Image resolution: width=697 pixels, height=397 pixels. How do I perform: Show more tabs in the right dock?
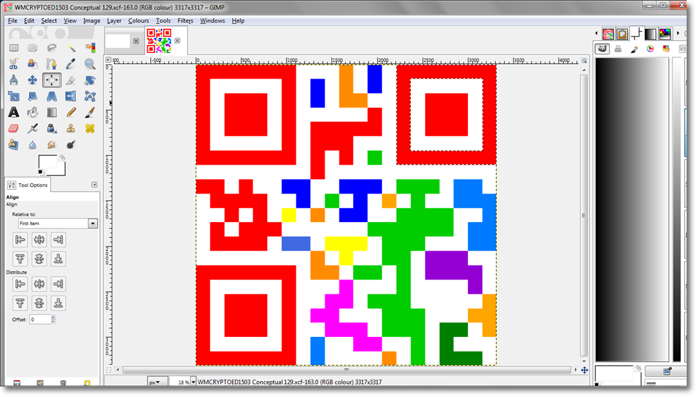coord(678,34)
